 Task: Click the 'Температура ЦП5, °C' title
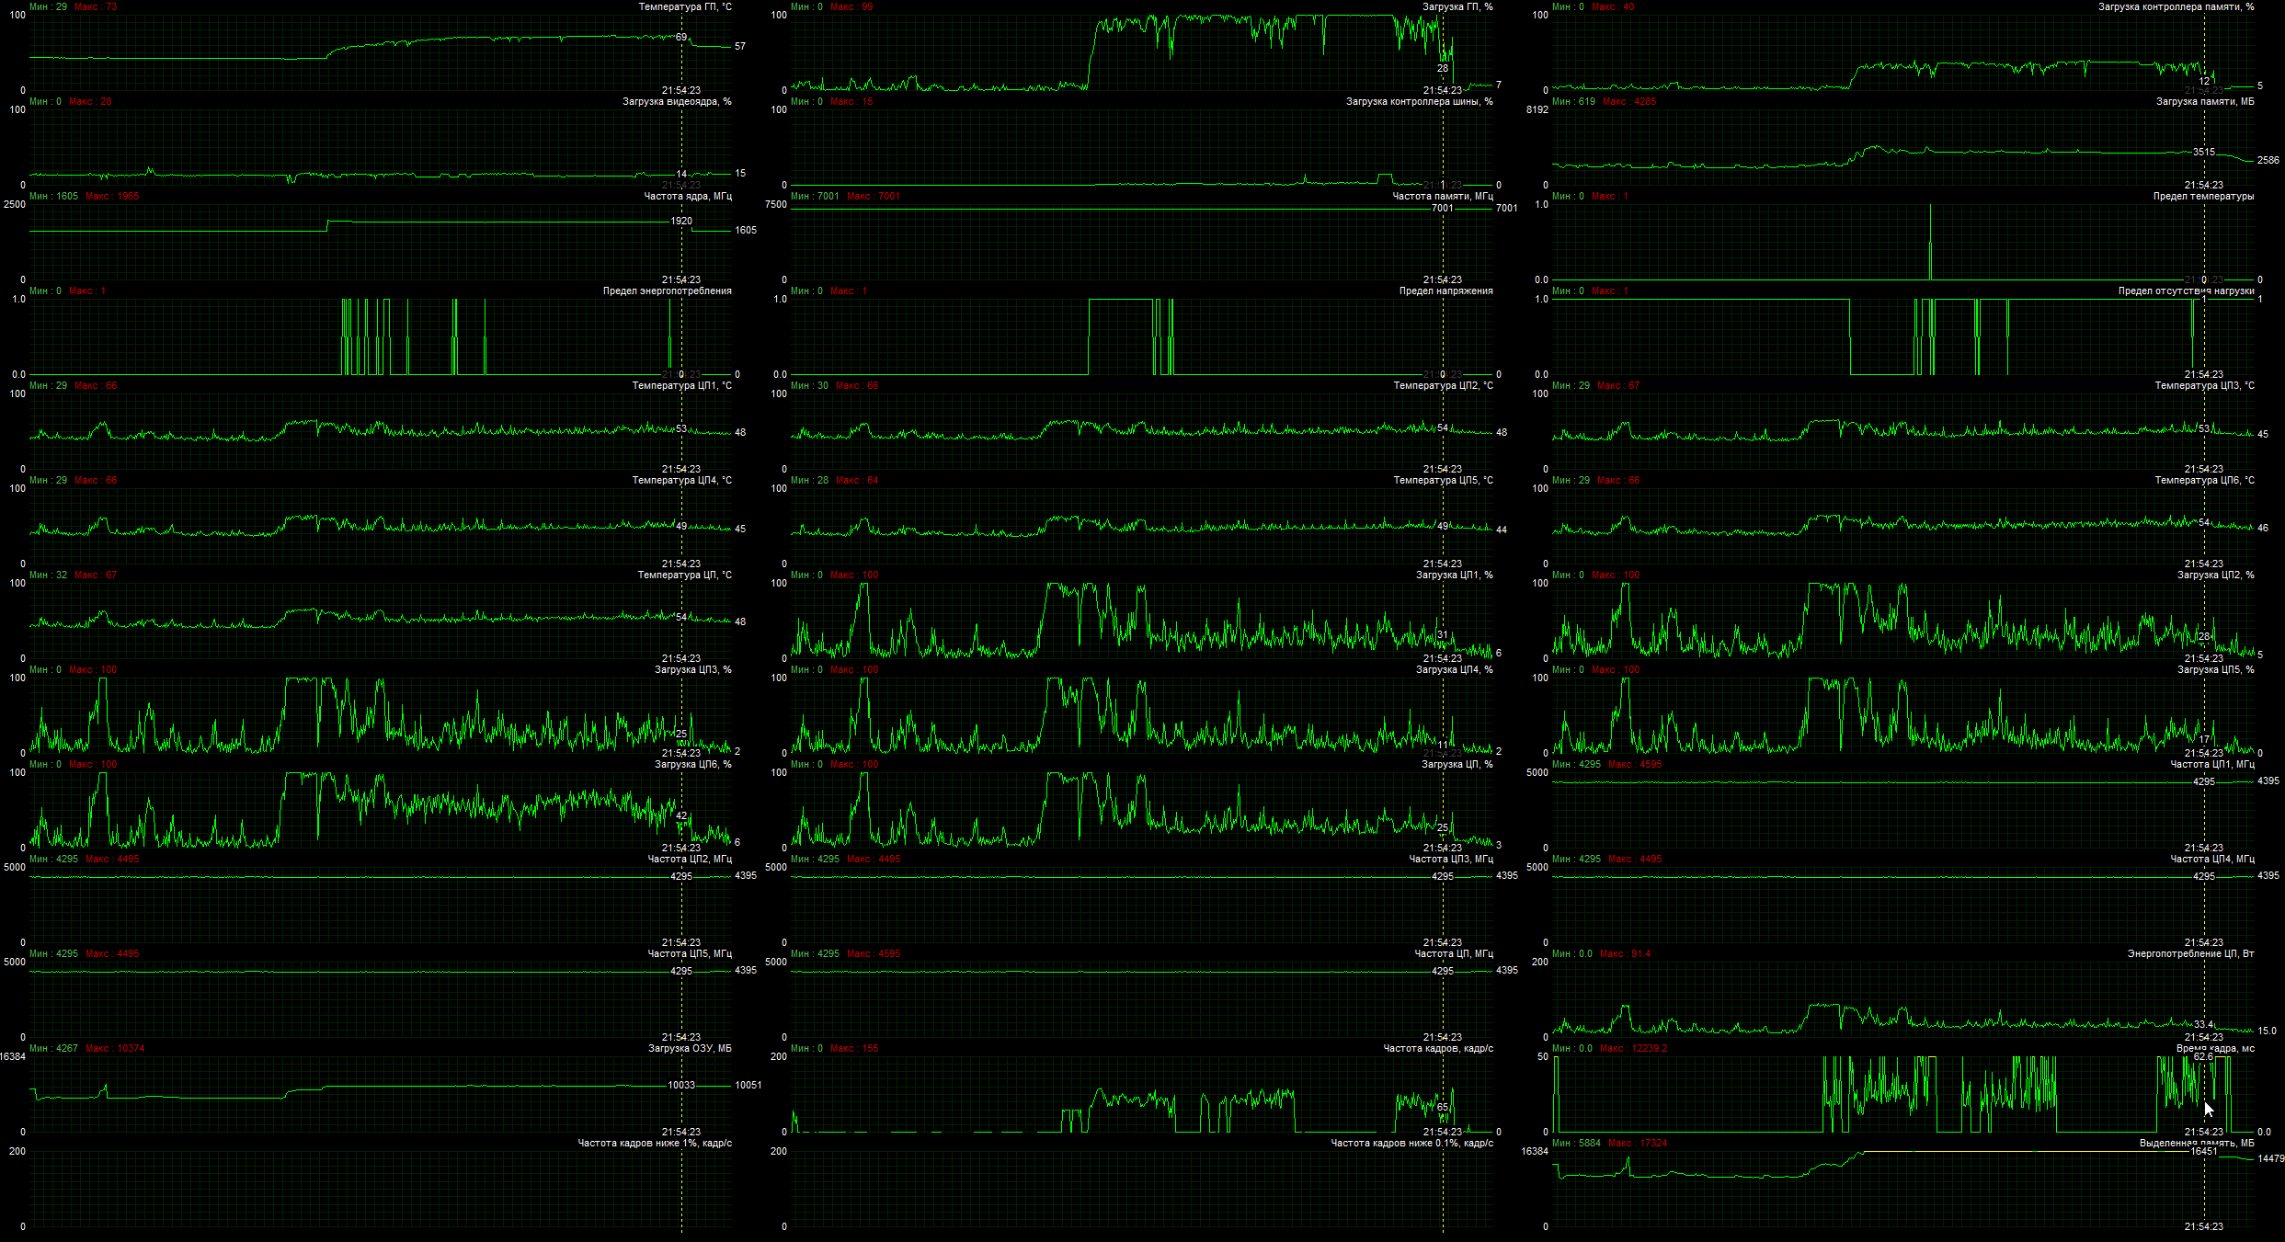click(x=1444, y=480)
